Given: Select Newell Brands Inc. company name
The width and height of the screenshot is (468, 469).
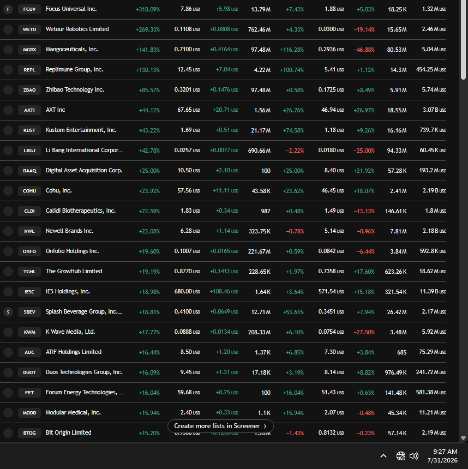Looking at the screenshot, I should pos(69,231).
